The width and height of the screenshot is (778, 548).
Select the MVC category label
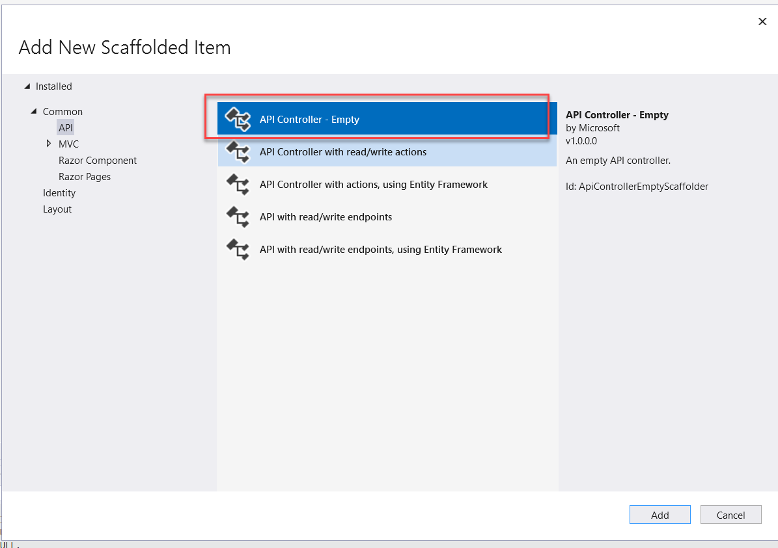(x=68, y=144)
